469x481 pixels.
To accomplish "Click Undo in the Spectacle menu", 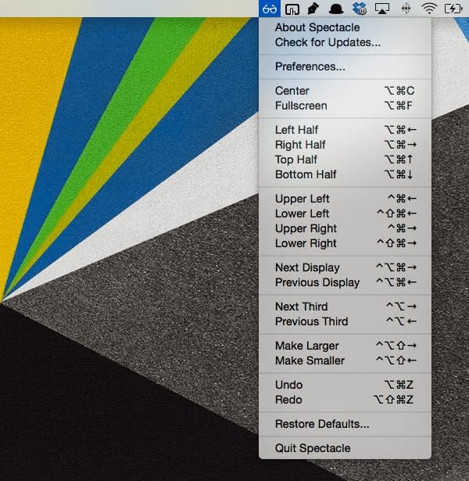I will (345, 385).
